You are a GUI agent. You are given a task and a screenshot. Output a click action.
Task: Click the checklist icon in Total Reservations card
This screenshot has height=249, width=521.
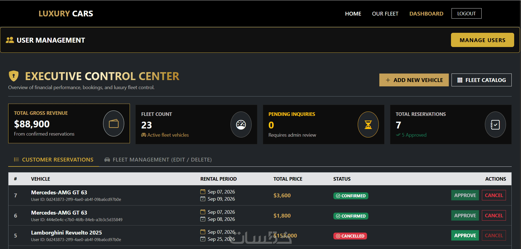pyautogui.click(x=495, y=125)
